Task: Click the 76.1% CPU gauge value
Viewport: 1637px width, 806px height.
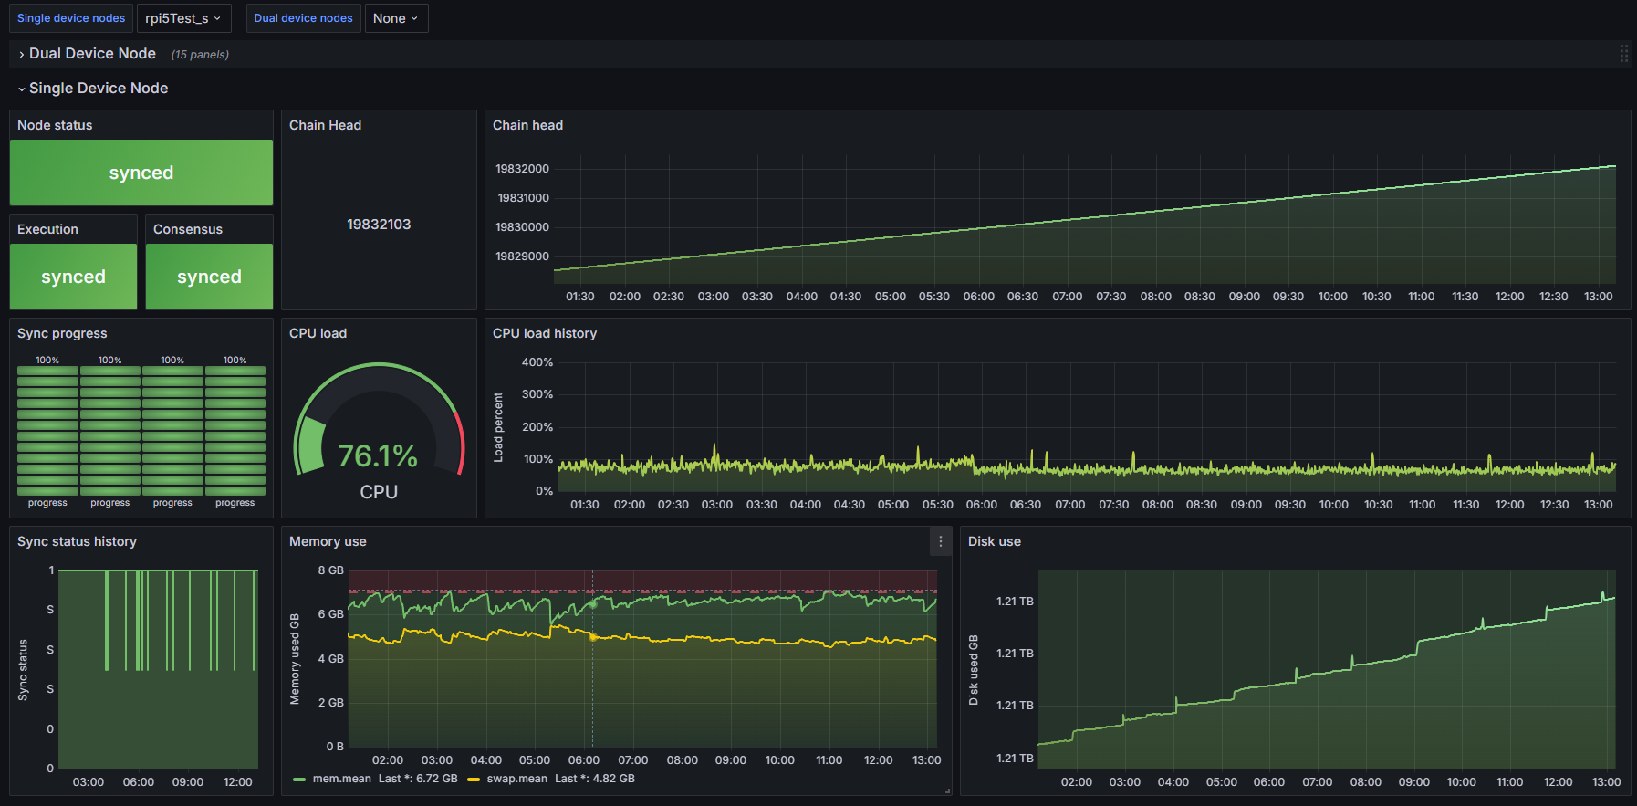Action: point(378,455)
